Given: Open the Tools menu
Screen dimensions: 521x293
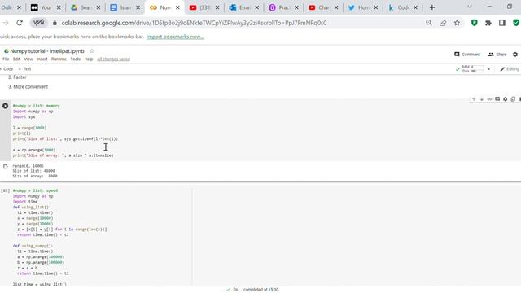Looking at the screenshot, I should [76, 59].
